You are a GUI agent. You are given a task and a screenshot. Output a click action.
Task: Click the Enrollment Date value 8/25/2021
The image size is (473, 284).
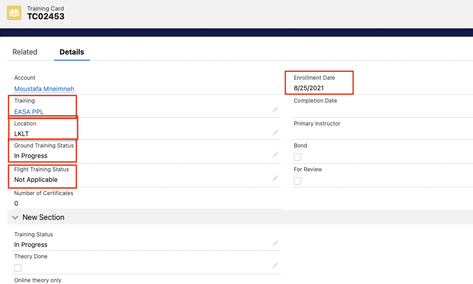(308, 88)
